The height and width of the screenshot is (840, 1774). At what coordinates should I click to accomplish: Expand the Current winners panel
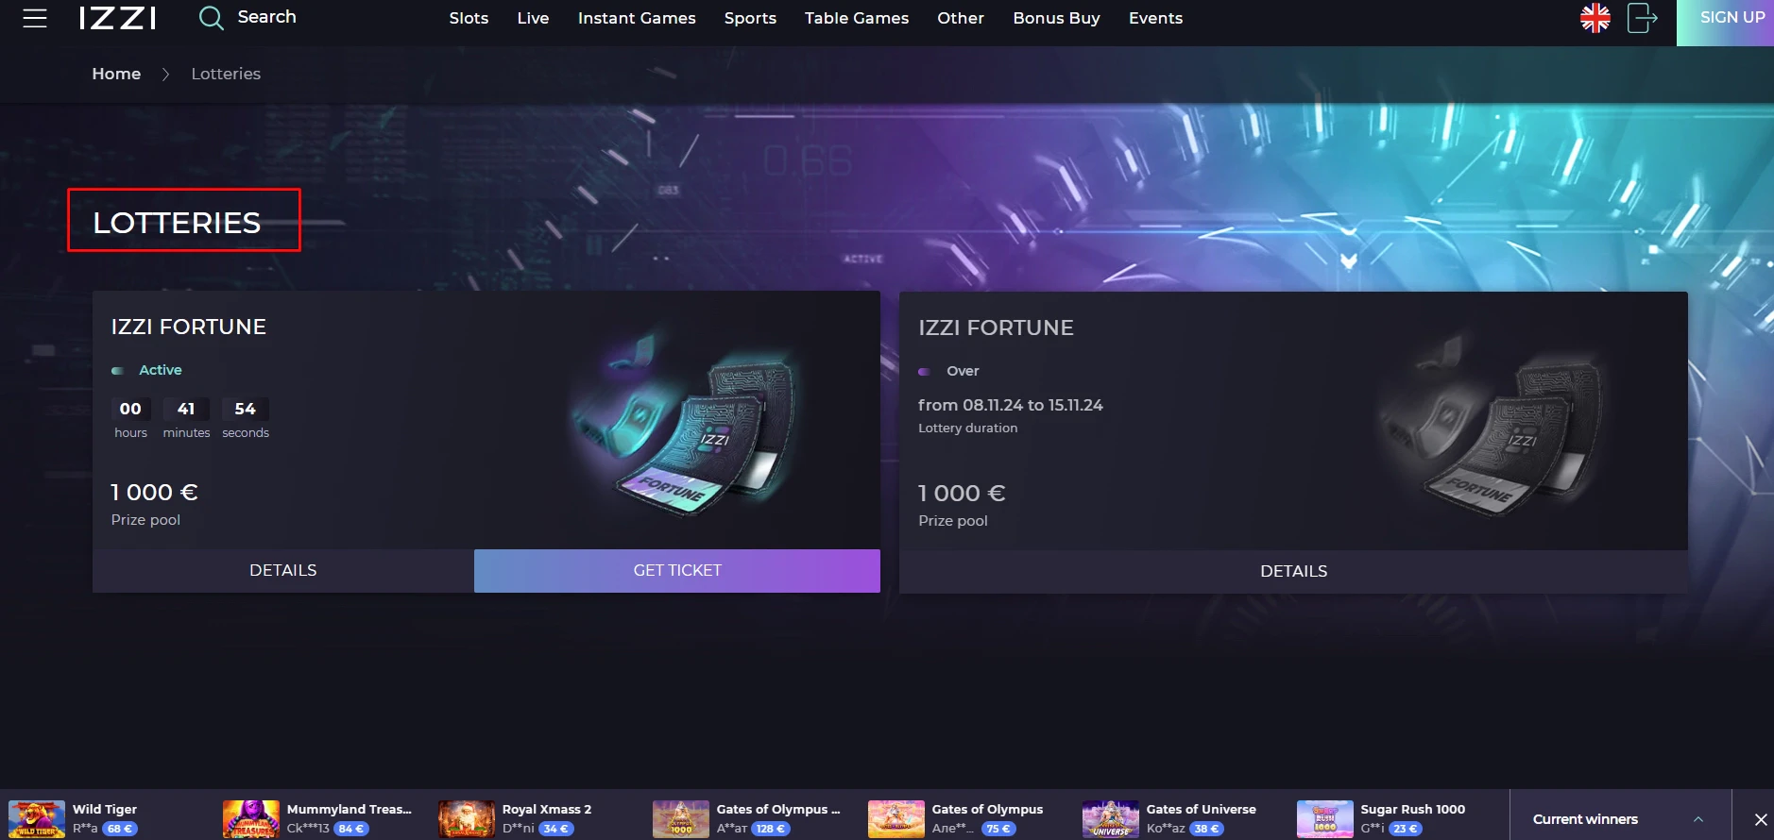1698,819
